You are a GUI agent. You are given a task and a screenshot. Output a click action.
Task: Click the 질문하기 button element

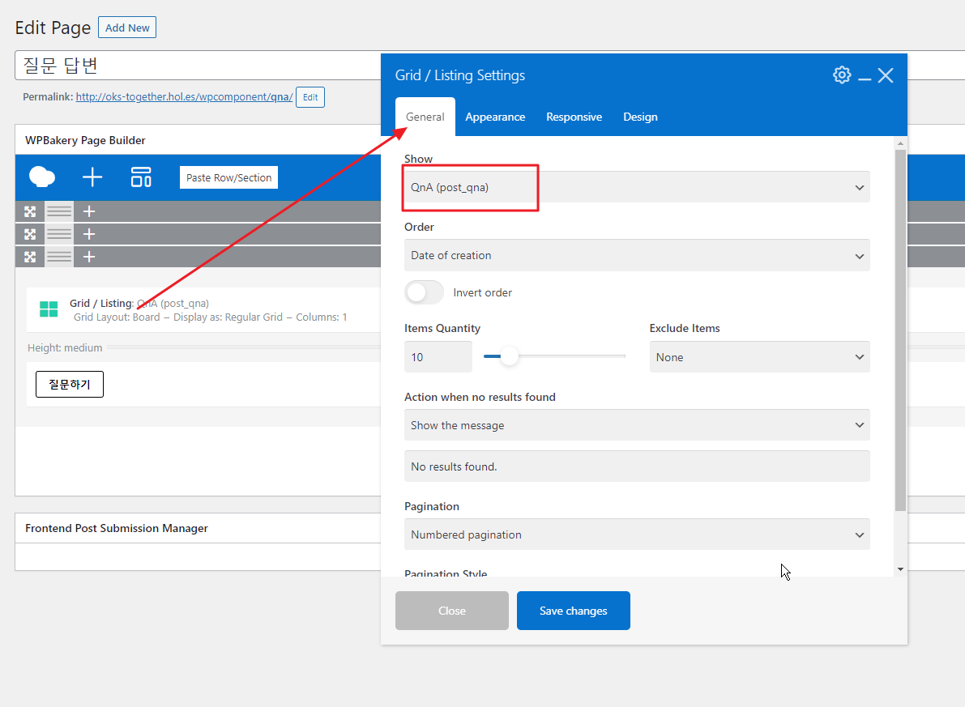pyautogui.click(x=70, y=384)
